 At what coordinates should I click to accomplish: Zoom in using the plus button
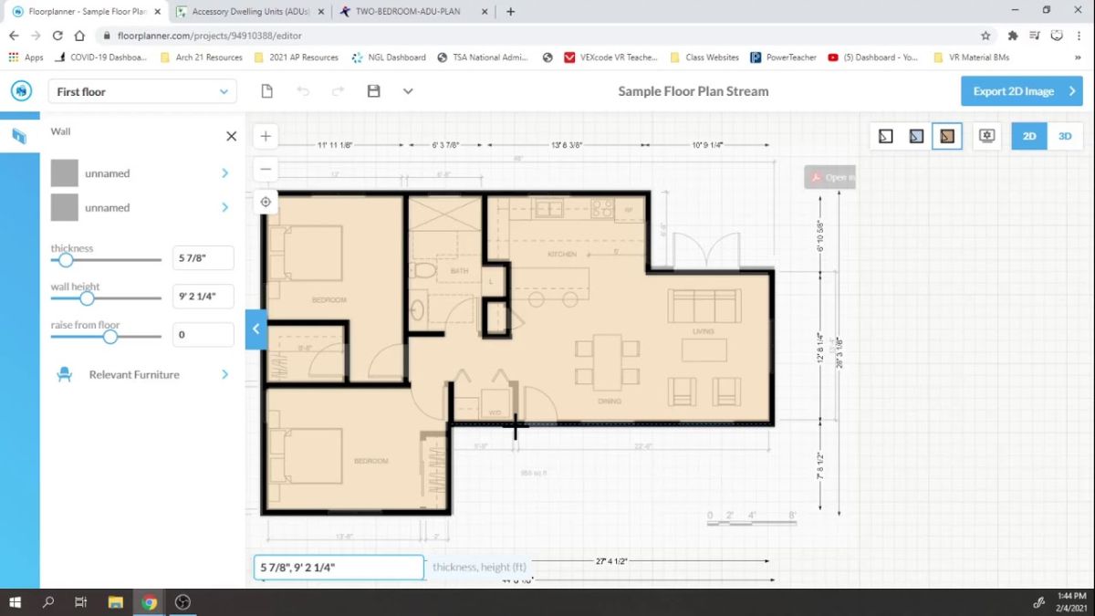coord(265,135)
